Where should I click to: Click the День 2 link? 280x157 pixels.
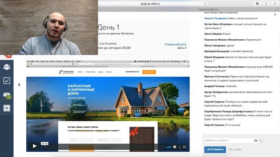coord(182,48)
